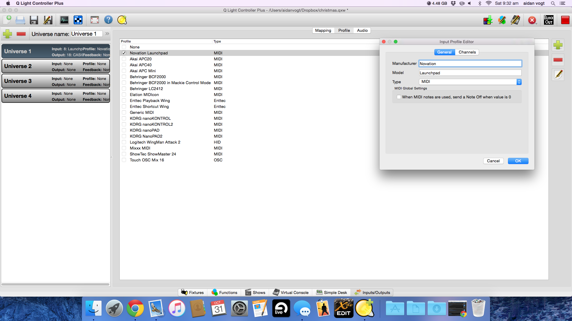Open the DMX address tool icon
Screen dimensions: 572x321
tap(78, 20)
